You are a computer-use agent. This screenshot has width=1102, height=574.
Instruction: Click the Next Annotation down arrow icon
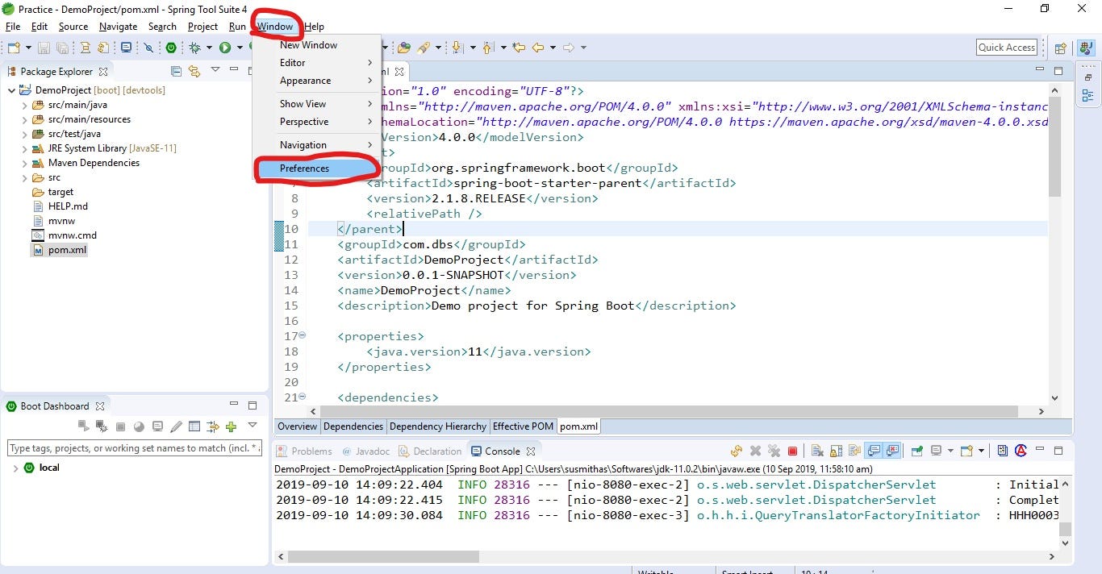pos(458,48)
